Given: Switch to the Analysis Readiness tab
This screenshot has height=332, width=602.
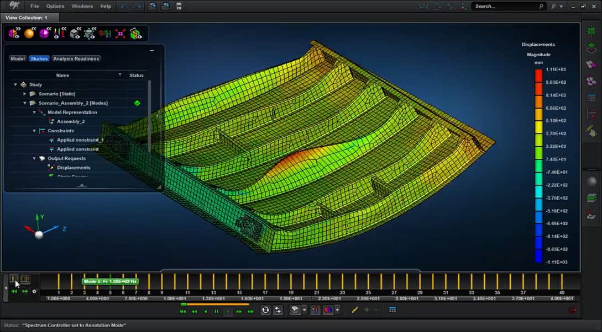Looking at the screenshot, I should [76, 58].
